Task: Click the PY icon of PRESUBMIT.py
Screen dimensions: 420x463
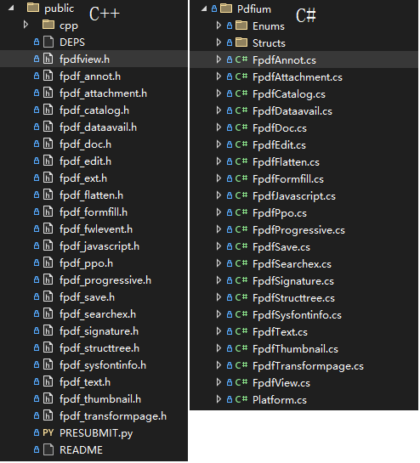Action: click(48, 434)
